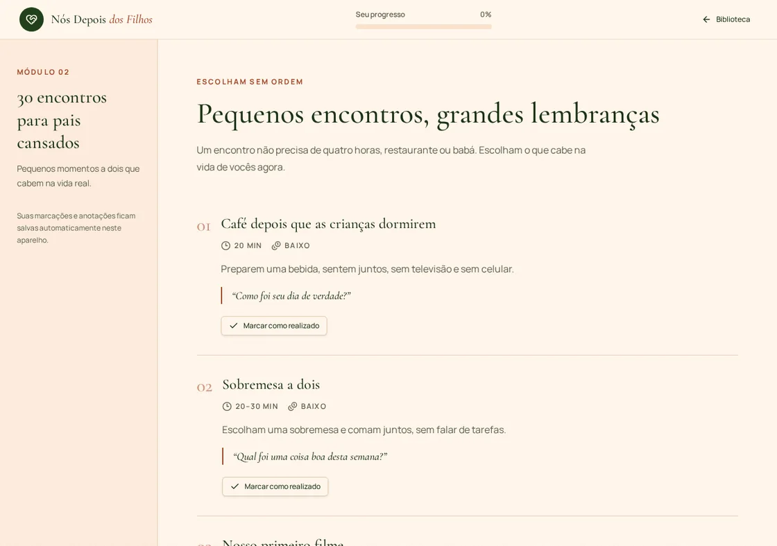The width and height of the screenshot is (777, 546).
Task: Click the text Escolham uma sobremesa e comam juntos
Action: tap(364, 430)
